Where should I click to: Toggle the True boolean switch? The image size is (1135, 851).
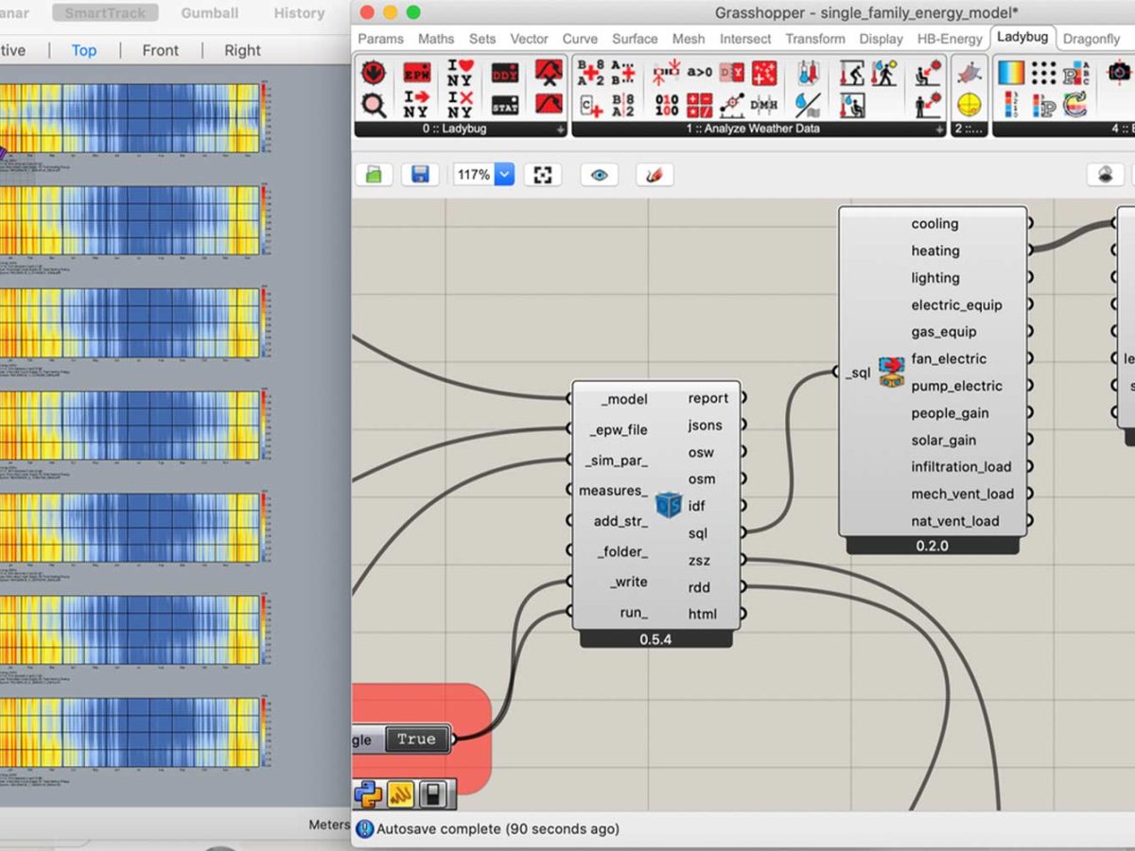[416, 739]
